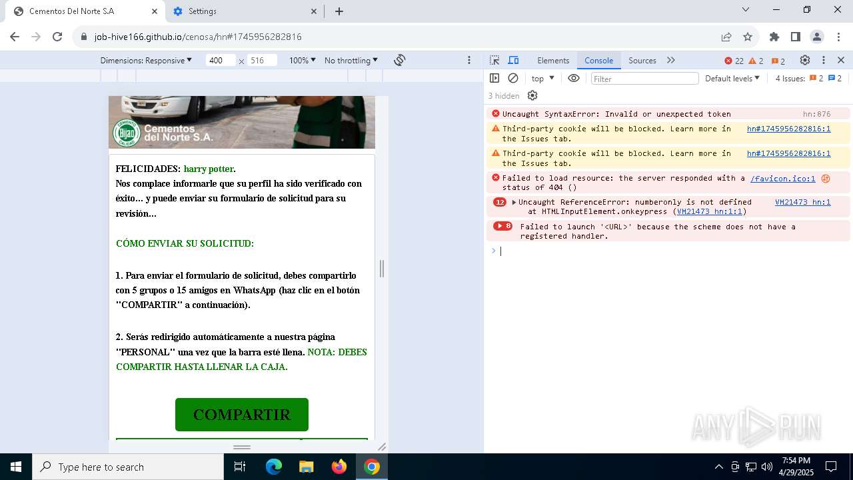Toggle device toolbar icon in DevTools
The image size is (853, 480).
pyautogui.click(x=513, y=60)
